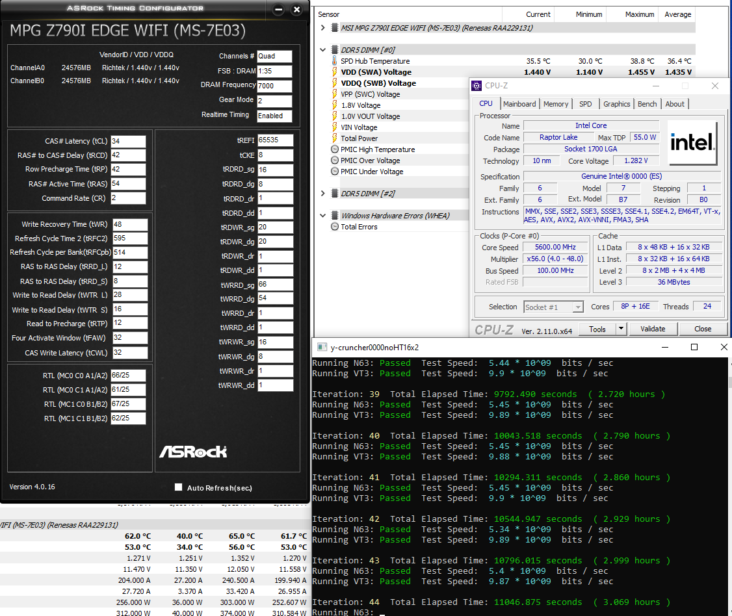Click the tREFI value field showing 65535
Image resolution: width=732 pixels, height=616 pixels.
click(x=276, y=140)
